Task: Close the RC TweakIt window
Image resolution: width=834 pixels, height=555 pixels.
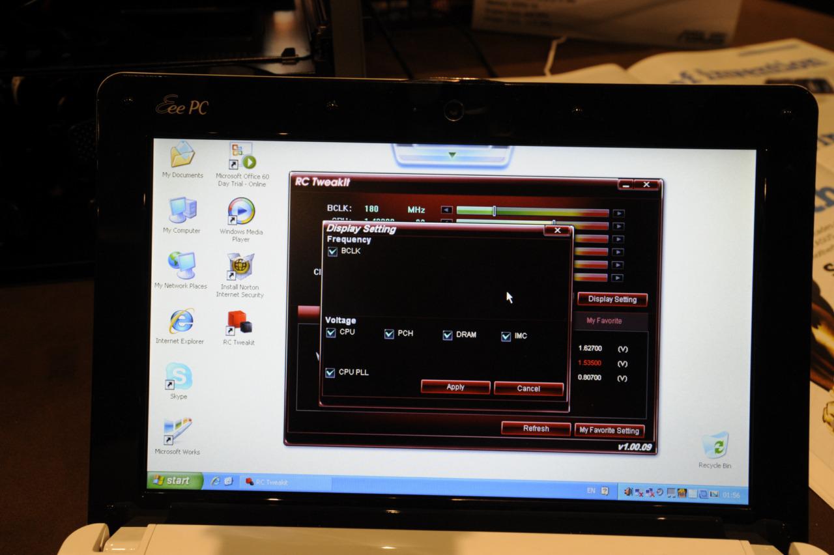Action: [x=646, y=185]
